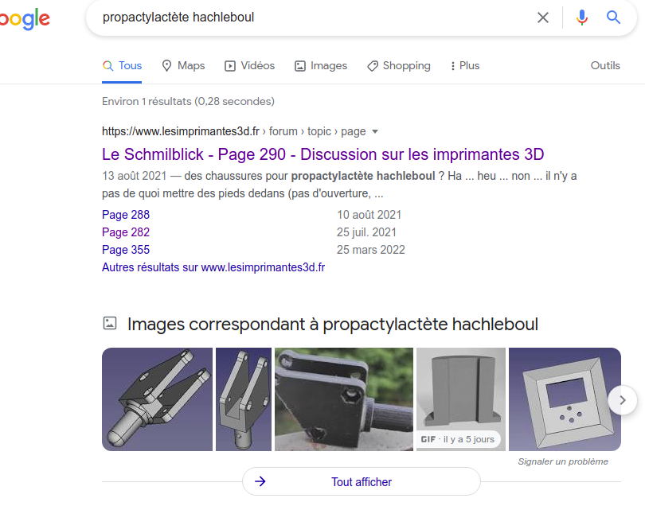Open Images correspondant à propactylactète hachleboul heading
This screenshot has width=645, height=506.
333,325
